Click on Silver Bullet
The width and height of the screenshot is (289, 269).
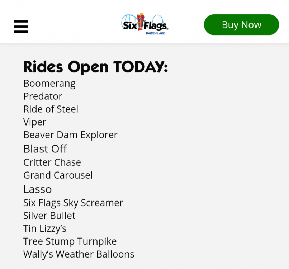[49, 216]
